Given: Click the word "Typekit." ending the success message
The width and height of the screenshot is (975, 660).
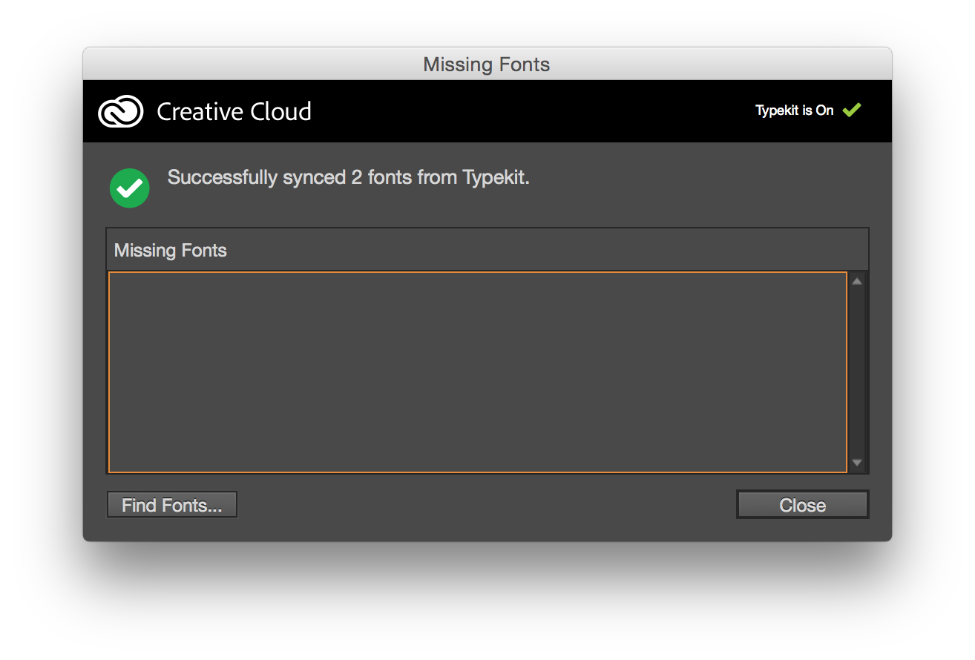Looking at the screenshot, I should click(x=496, y=178).
